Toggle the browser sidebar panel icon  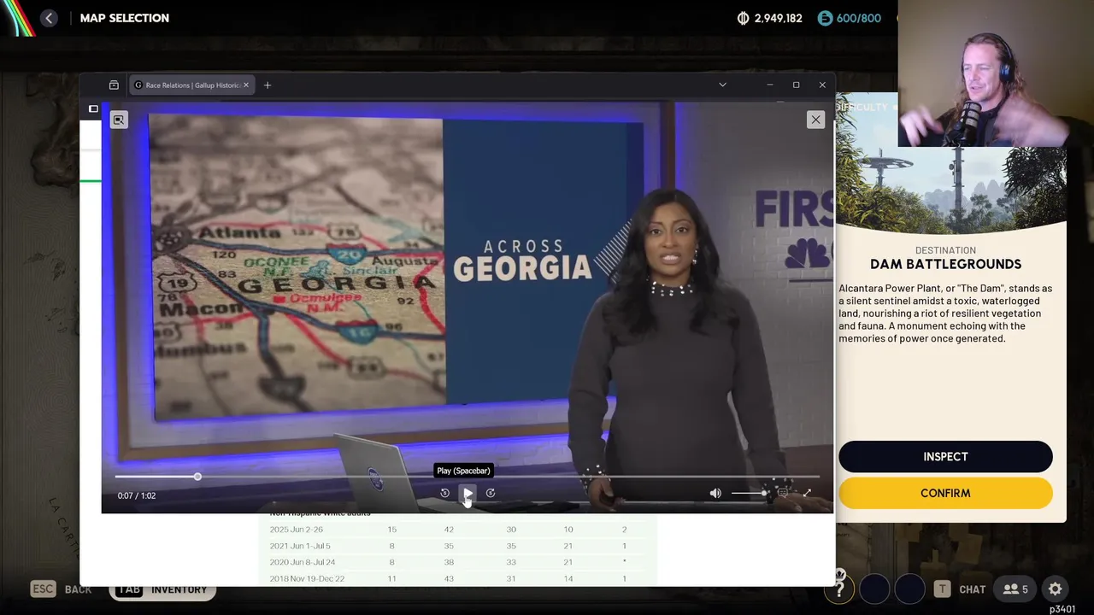[93, 108]
